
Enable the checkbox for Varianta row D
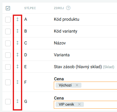coord(8,55)
